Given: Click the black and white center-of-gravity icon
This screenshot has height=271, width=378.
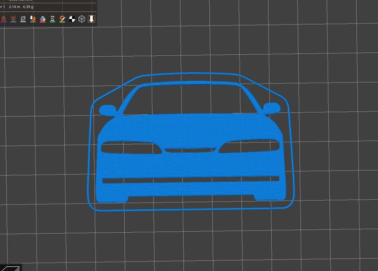Looking at the screenshot, I should coord(72,19).
